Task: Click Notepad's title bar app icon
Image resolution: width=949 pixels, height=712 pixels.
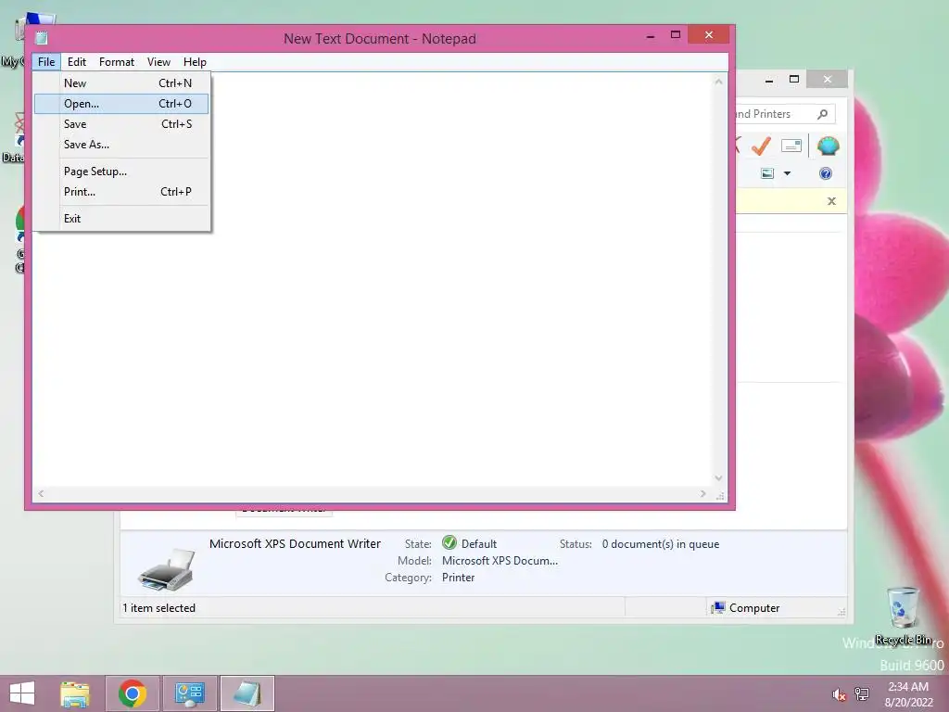Action: click(41, 38)
